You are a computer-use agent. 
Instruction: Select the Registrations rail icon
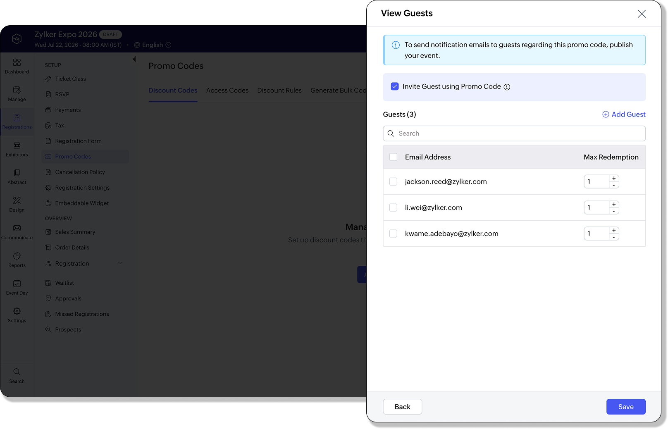(x=17, y=118)
